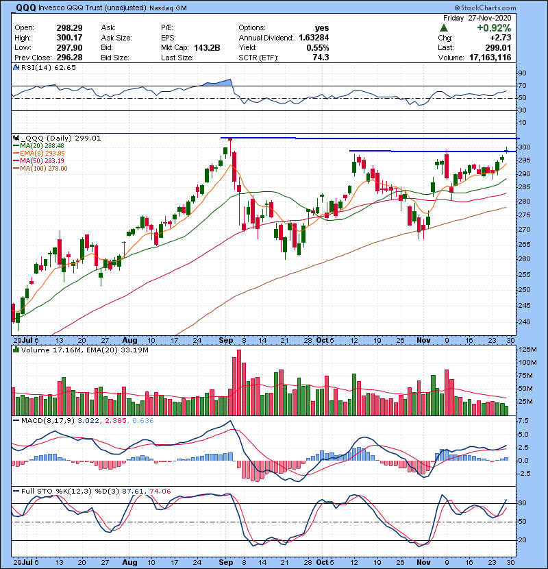Click the EMA(20) 33.19M volume legend
The image size is (548, 569).
click(x=118, y=350)
